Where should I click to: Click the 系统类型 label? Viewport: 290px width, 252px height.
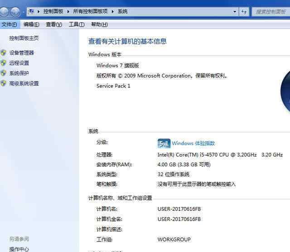coord(107,174)
